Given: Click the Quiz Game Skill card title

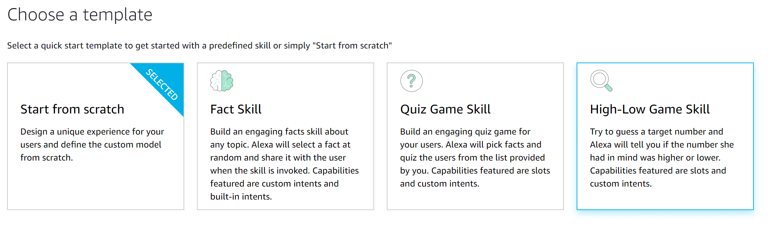Looking at the screenshot, I should pyautogui.click(x=445, y=109).
